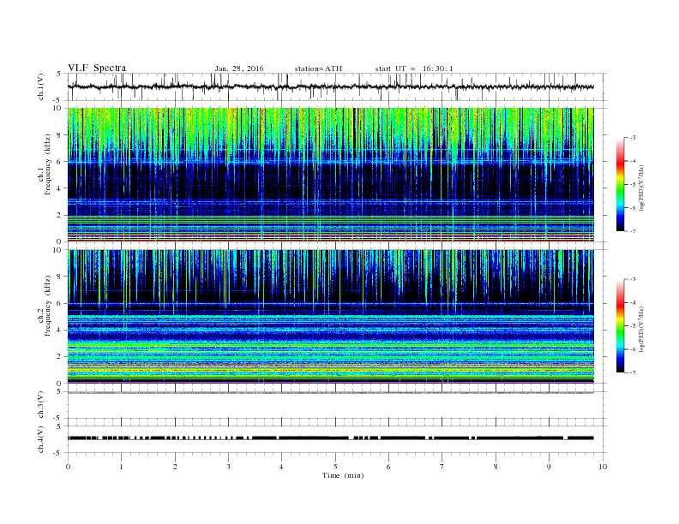Click the log(PSD) label beside ch.2 colorbar
The width and height of the screenshot is (679, 524).
tap(641, 328)
